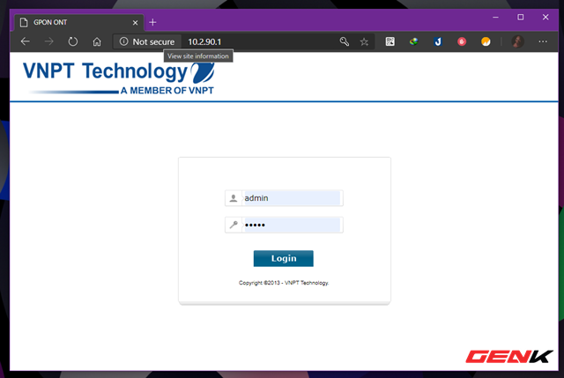Image resolution: width=564 pixels, height=378 pixels.
Task: Add page to favorites star icon
Action: [364, 41]
